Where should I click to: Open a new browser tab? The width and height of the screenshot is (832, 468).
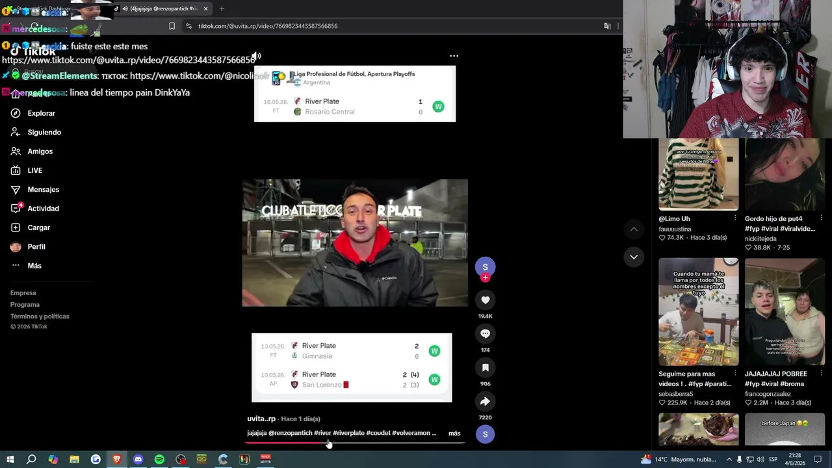pos(222,8)
